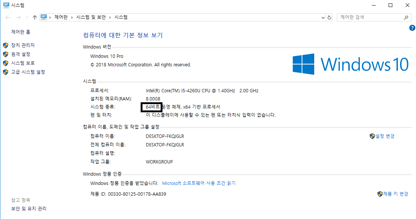The width and height of the screenshot is (416, 219).
Task: Click the shield icon beside 고급 시스템 설정
Action: point(6,72)
